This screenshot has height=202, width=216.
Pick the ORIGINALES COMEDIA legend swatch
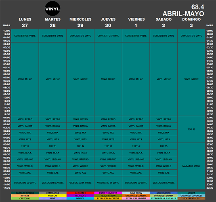136,196
